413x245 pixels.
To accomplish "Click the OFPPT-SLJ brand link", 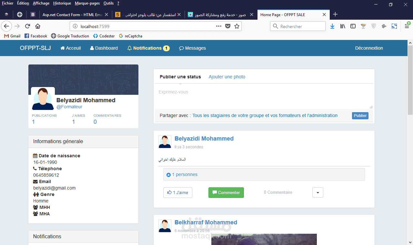I will tap(35, 48).
